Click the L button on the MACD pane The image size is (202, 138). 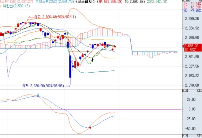[x=184, y=91]
